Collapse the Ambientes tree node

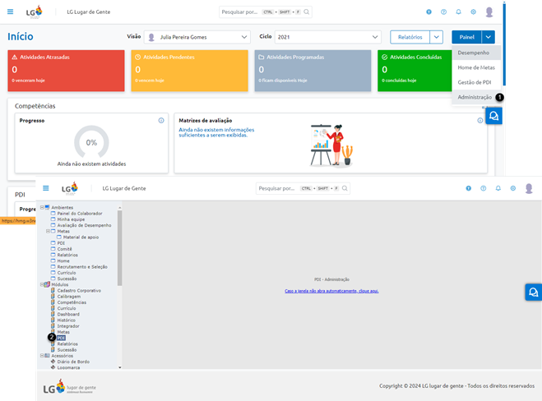click(42, 207)
